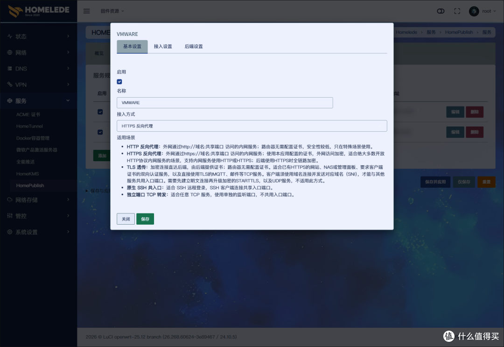Screen dimensions: 504x347
Task: Click first row 删除 button
Action: 475,112
